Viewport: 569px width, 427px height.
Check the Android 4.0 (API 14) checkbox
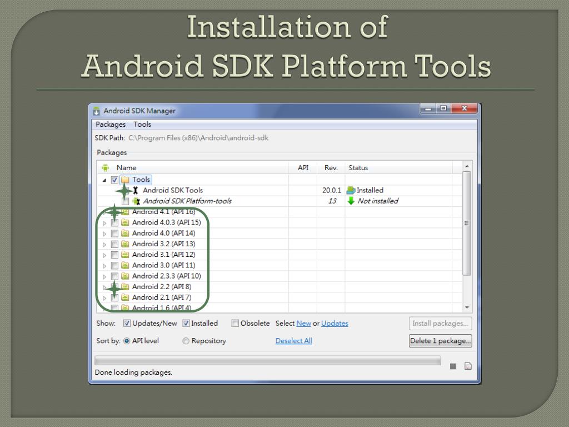coord(114,233)
